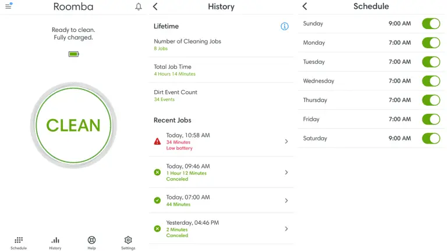Start cleaning with the CLEAN button

point(73,125)
